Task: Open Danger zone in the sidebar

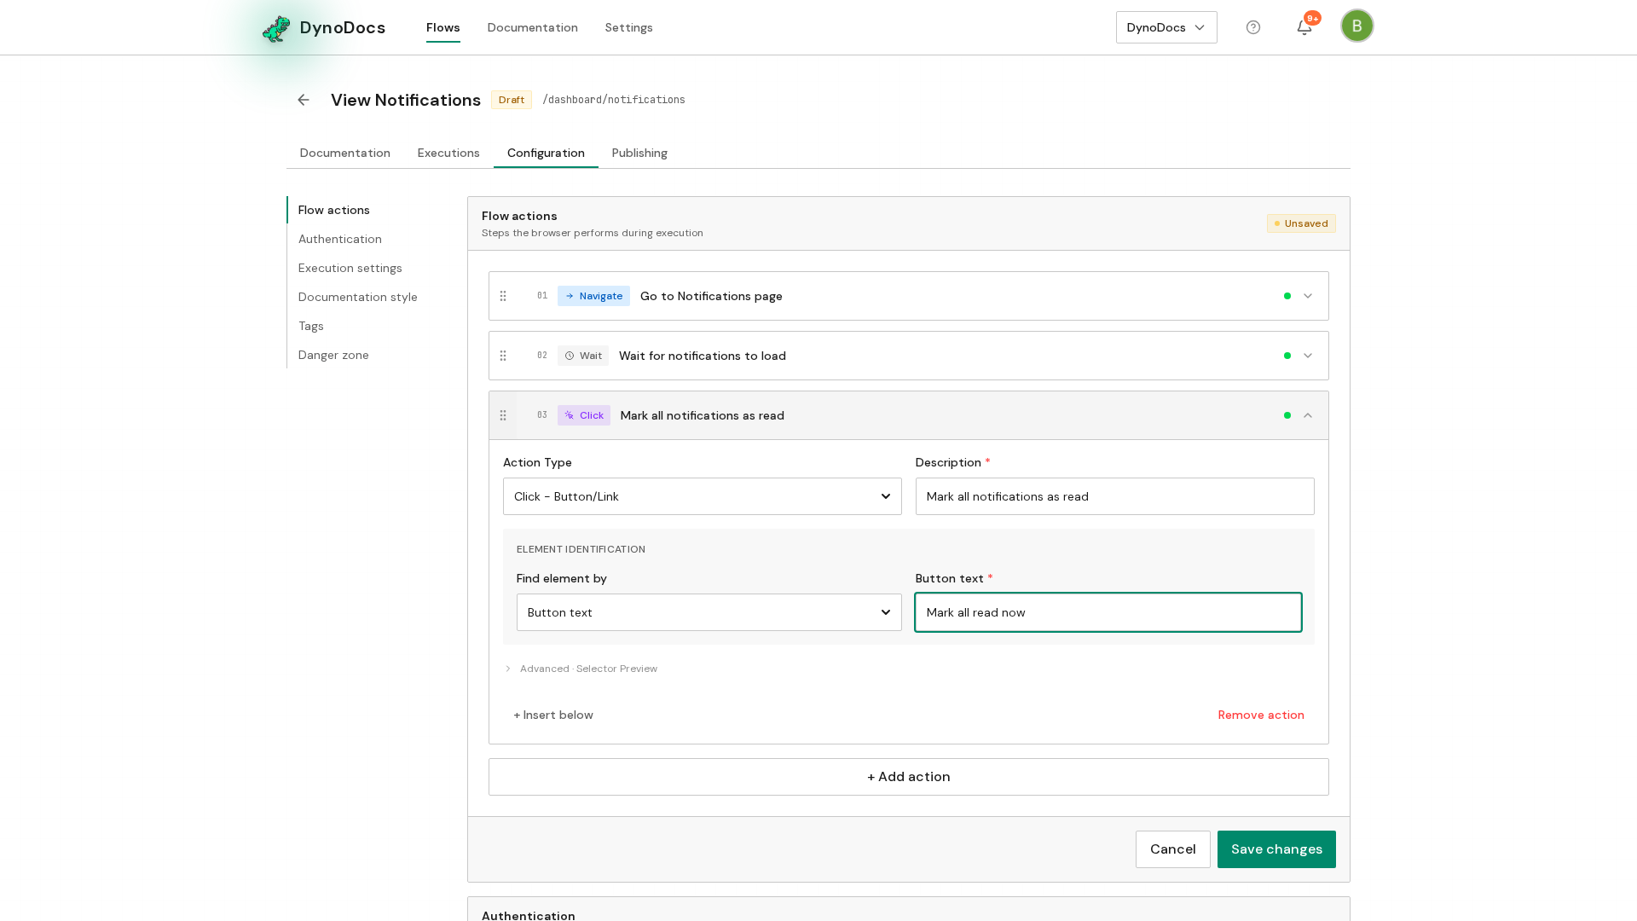Action: (x=333, y=355)
